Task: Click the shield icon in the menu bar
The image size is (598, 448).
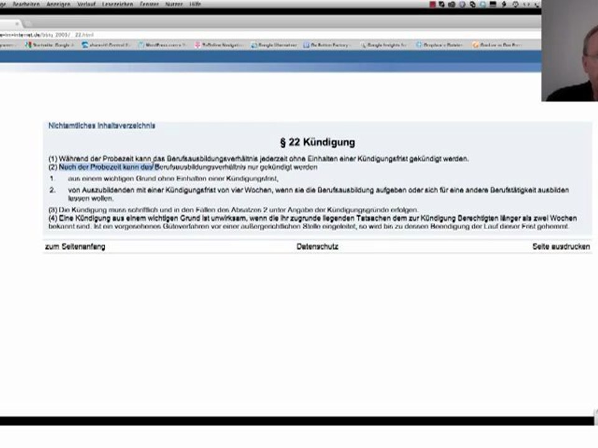Action: coord(462,4)
